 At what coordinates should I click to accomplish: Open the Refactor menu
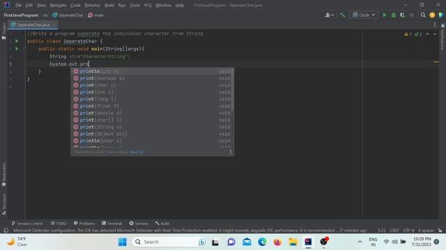(92, 5)
